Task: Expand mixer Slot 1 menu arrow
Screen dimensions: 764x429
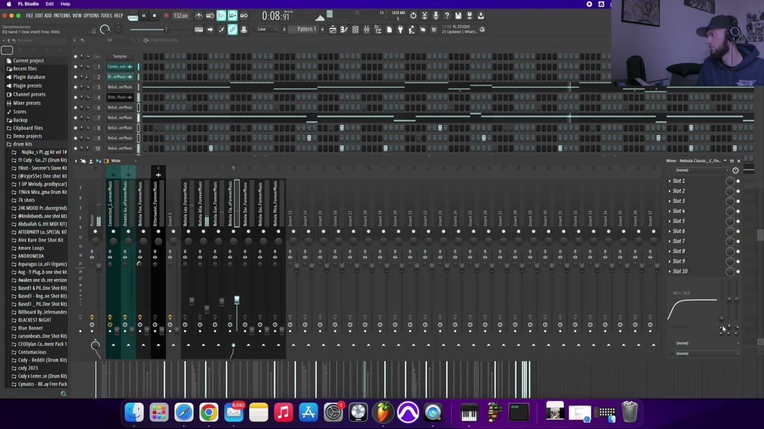Action: coord(670,181)
